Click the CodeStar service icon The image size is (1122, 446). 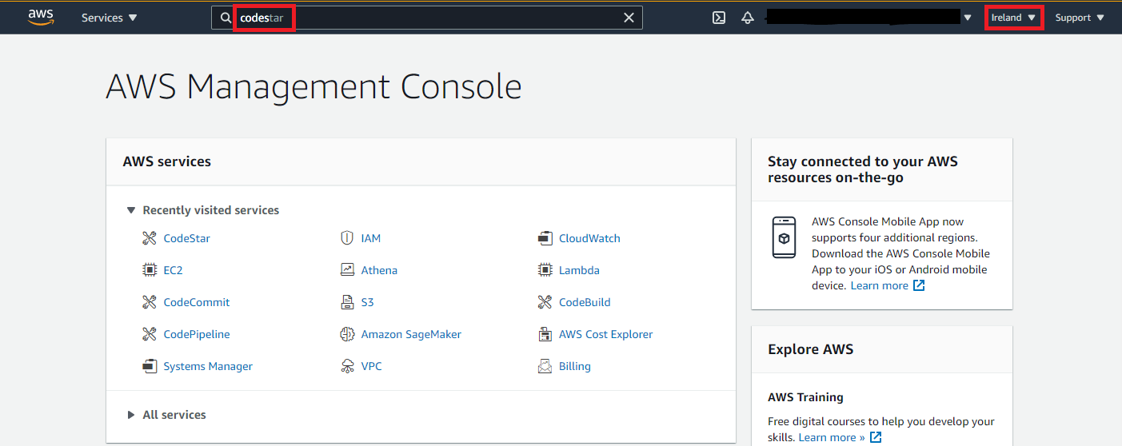click(149, 238)
